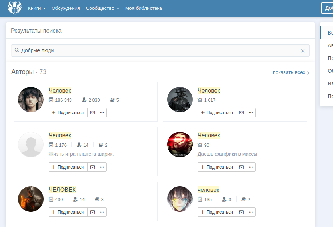The height and width of the screenshot is (227, 333).
Task: Expand the Сообщество dropdown menu
Action: click(x=102, y=8)
